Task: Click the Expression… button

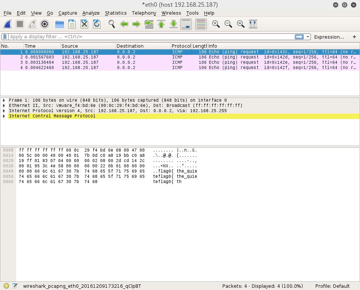Action: [329, 37]
